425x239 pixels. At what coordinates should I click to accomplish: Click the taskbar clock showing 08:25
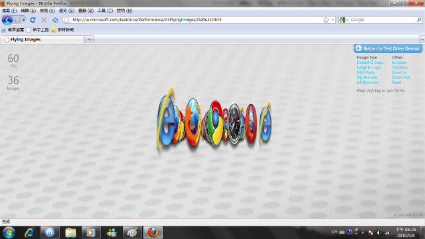coord(406,232)
